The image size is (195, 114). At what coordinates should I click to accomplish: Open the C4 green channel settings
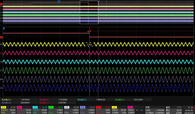(x=56, y=110)
